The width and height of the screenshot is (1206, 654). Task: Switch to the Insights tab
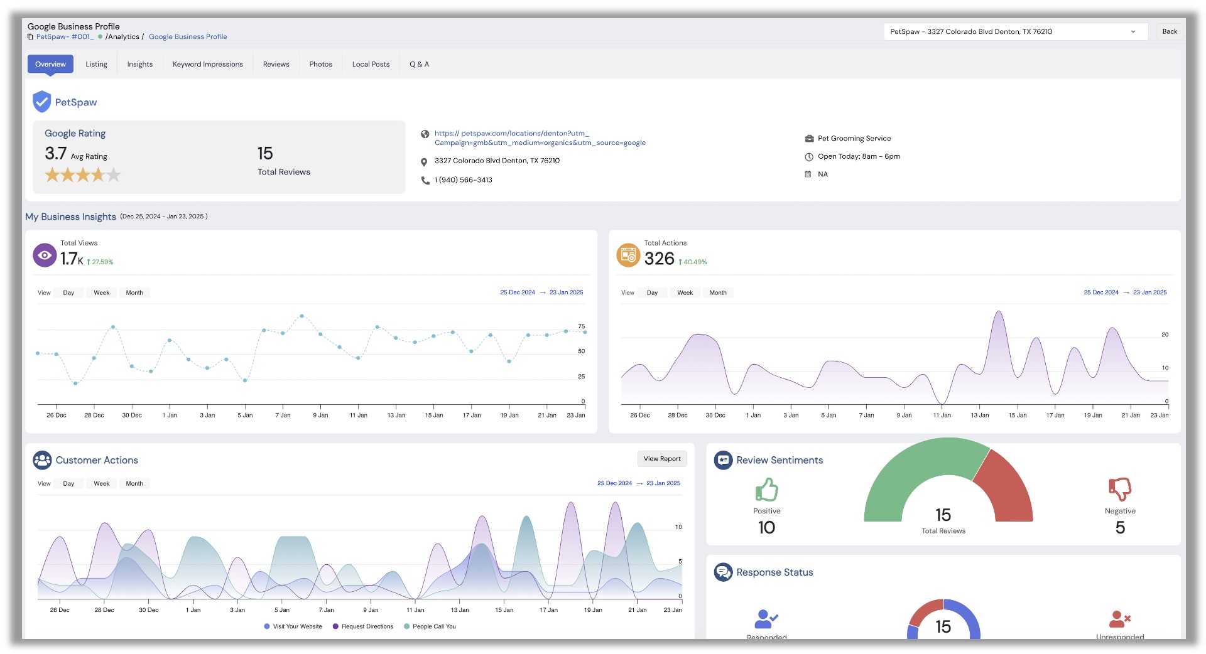tap(139, 64)
